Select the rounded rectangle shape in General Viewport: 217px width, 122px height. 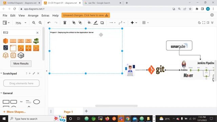(14, 102)
